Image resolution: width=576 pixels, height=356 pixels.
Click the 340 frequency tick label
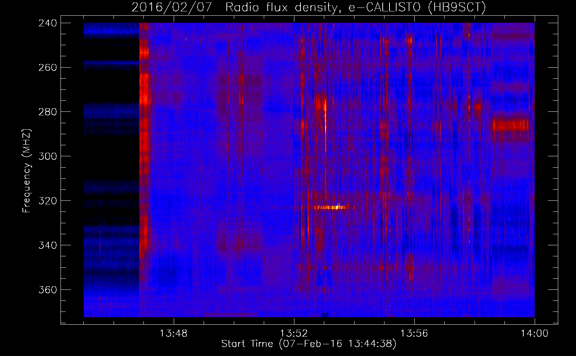click(x=48, y=245)
